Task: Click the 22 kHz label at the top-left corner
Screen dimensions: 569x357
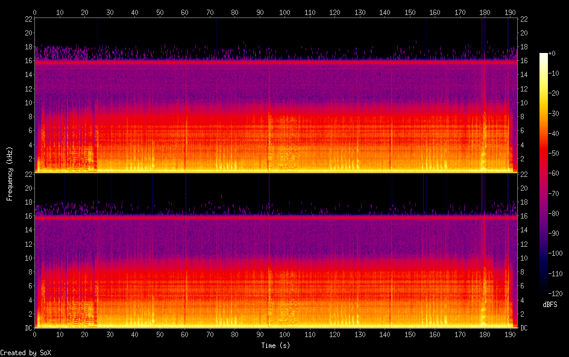Action: pos(27,19)
